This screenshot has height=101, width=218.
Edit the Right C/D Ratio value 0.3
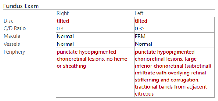click(95, 29)
